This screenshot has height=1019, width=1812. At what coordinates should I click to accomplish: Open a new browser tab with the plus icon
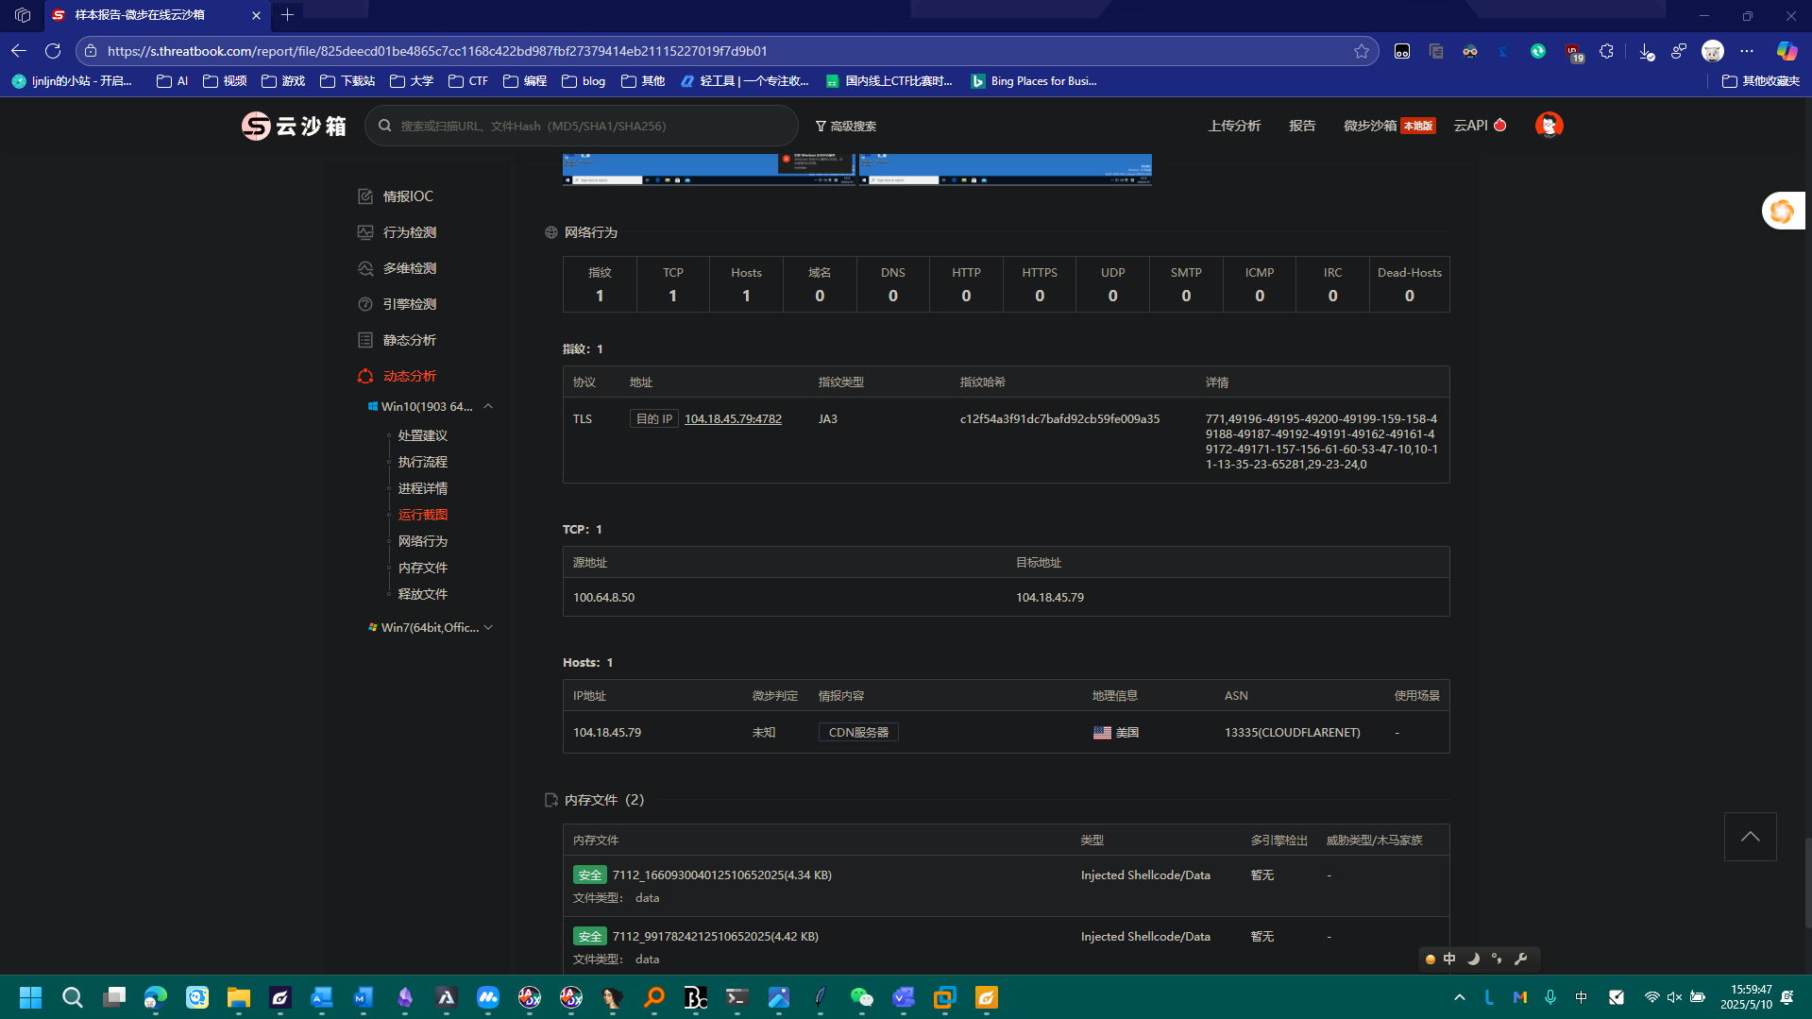tap(287, 15)
